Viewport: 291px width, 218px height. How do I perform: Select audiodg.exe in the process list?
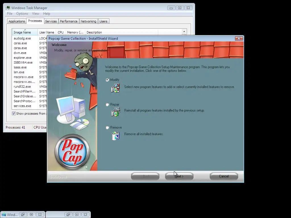click(22, 38)
